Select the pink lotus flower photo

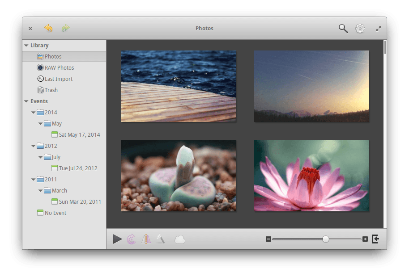(x=311, y=176)
